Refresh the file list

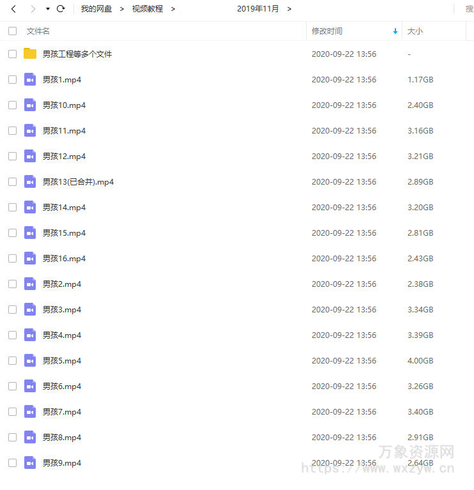pos(61,9)
